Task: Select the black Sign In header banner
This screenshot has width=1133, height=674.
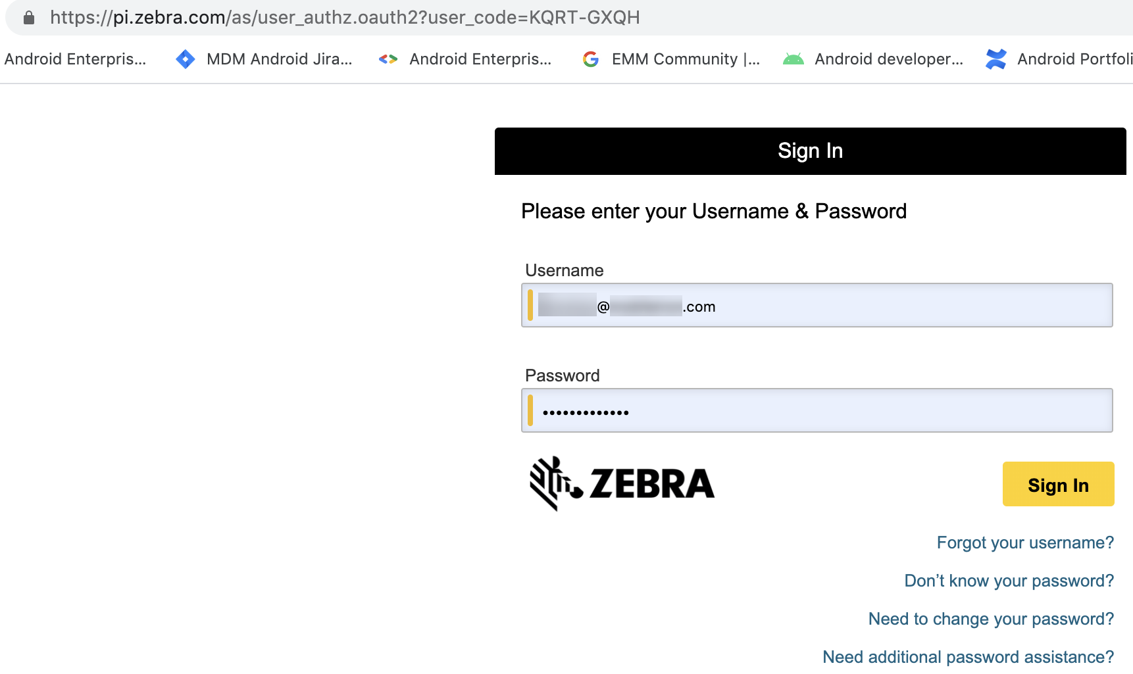Action: click(x=810, y=151)
